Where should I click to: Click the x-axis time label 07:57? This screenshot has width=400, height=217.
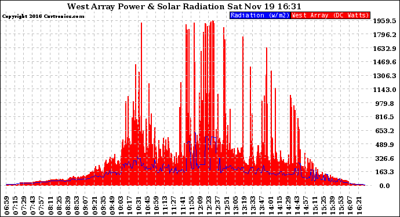(42, 205)
